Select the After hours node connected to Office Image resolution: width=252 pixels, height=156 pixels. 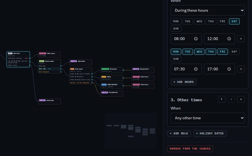(143, 78)
